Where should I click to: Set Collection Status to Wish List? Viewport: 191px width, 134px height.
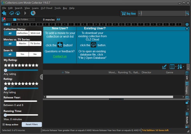click(x=35, y=33)
